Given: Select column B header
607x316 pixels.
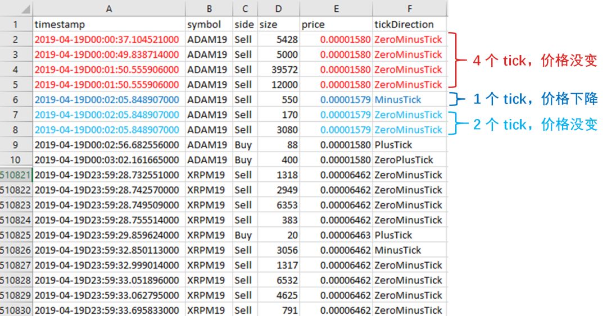Looking at the screenshot, I should (209, 8).
